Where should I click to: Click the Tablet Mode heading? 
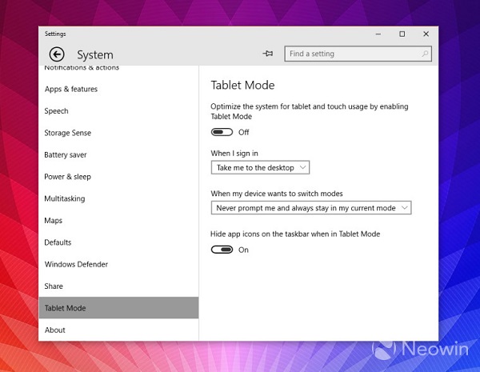pyautogui.click(x=242, y=85)
